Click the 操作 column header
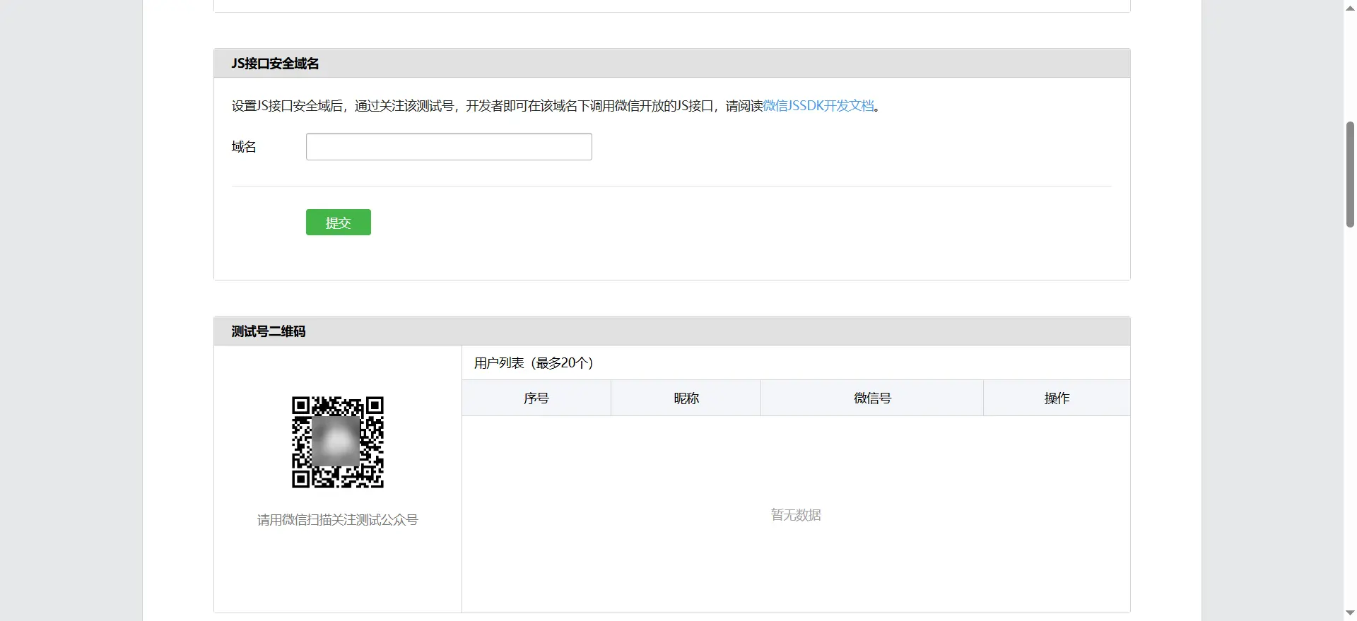Viewport: 1357px width, 621px height. (x=1057, y=398)
